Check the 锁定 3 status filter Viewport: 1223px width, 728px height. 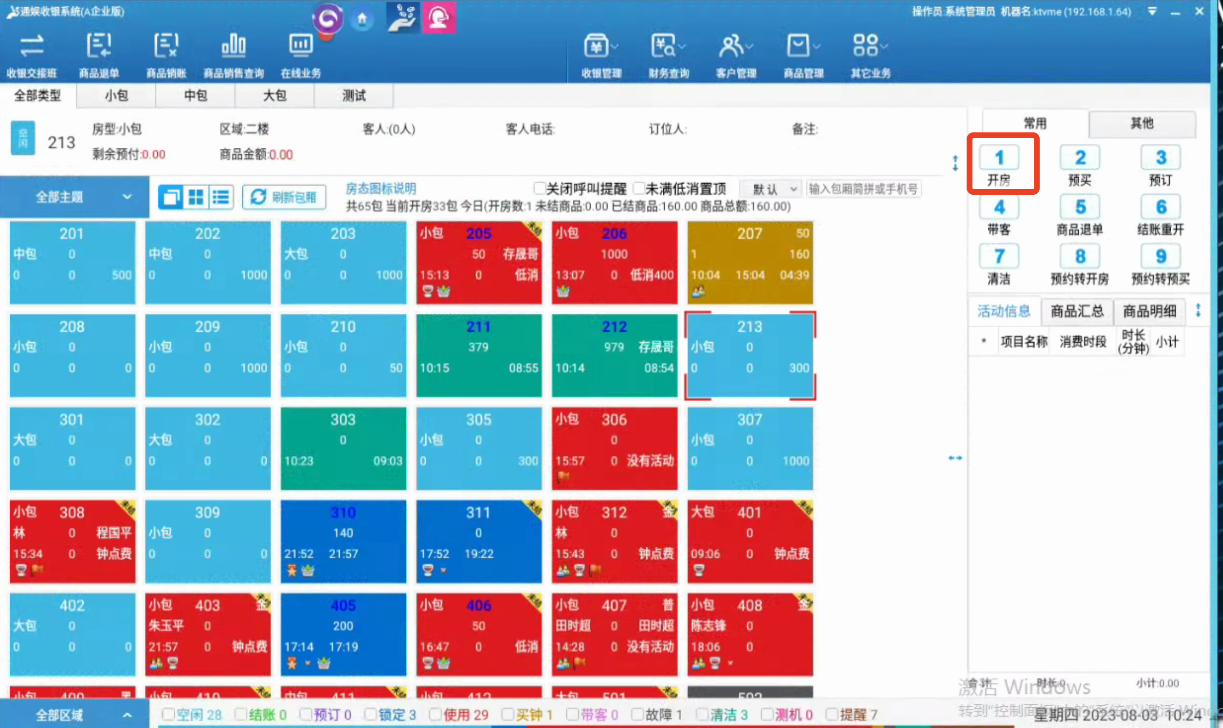click(371, 714)
